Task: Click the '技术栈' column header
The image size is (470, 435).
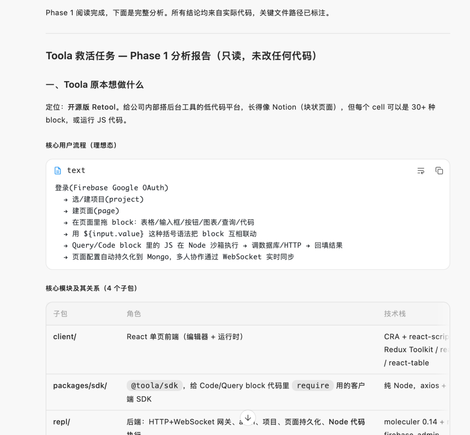Action: 395,314
